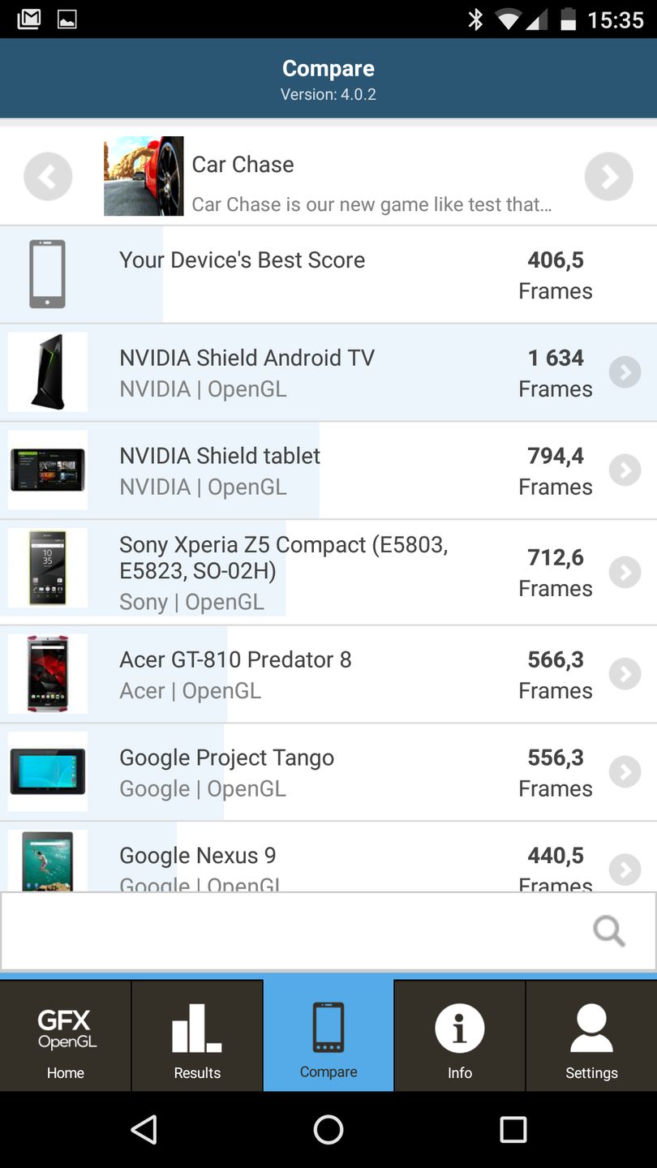657x1168 pixels.
Task: Open the Settings tab
Action: (591, 1036)
